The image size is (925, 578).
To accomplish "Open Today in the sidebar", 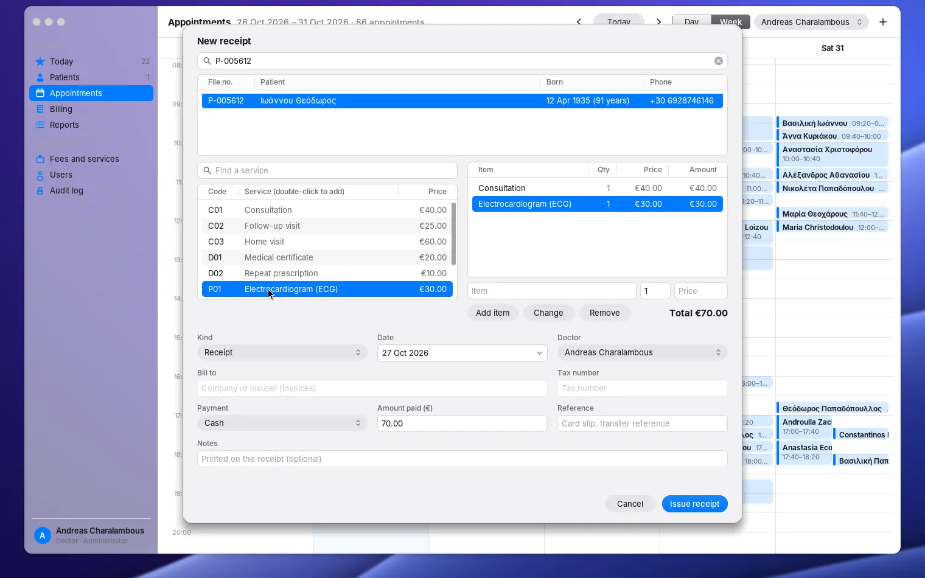I will point(91,61).
